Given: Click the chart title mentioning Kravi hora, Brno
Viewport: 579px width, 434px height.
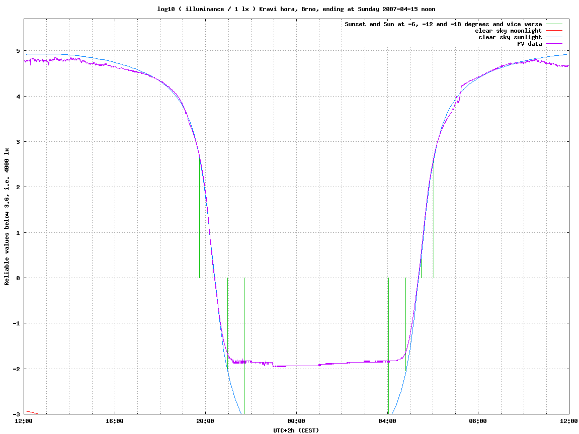Looking at the screenshot, I should pyautogui.click(x=296, y=9).
